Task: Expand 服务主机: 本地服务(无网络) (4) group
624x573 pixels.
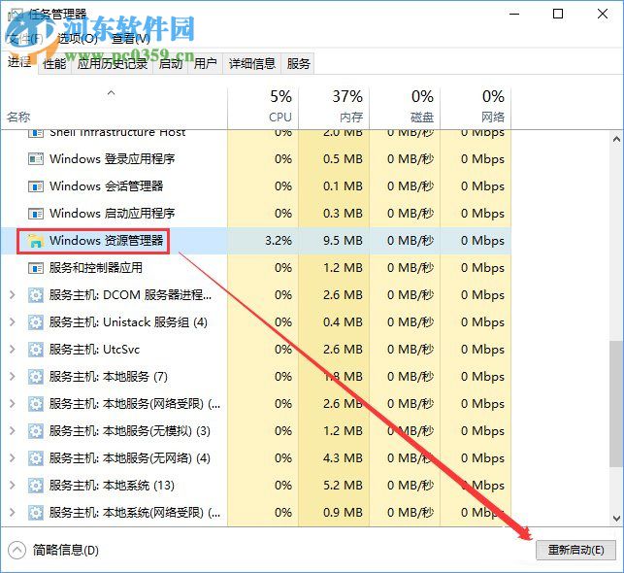Action: (13, 458)
